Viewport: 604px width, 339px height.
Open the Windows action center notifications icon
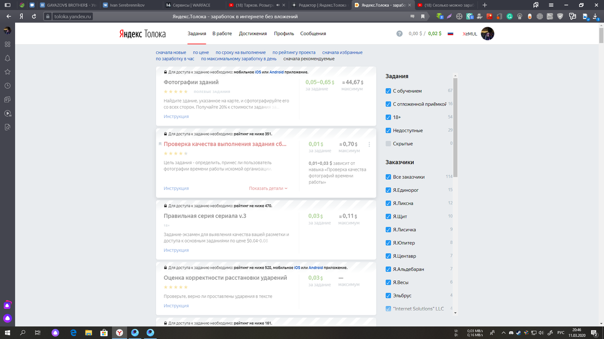(x=595, y=332)
